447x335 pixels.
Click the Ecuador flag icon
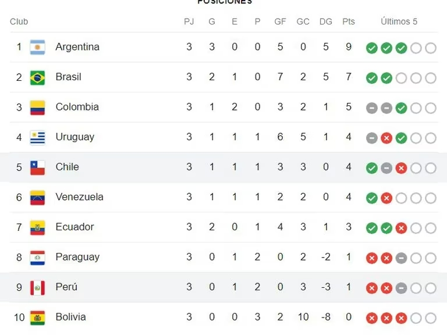pos(38,227)
